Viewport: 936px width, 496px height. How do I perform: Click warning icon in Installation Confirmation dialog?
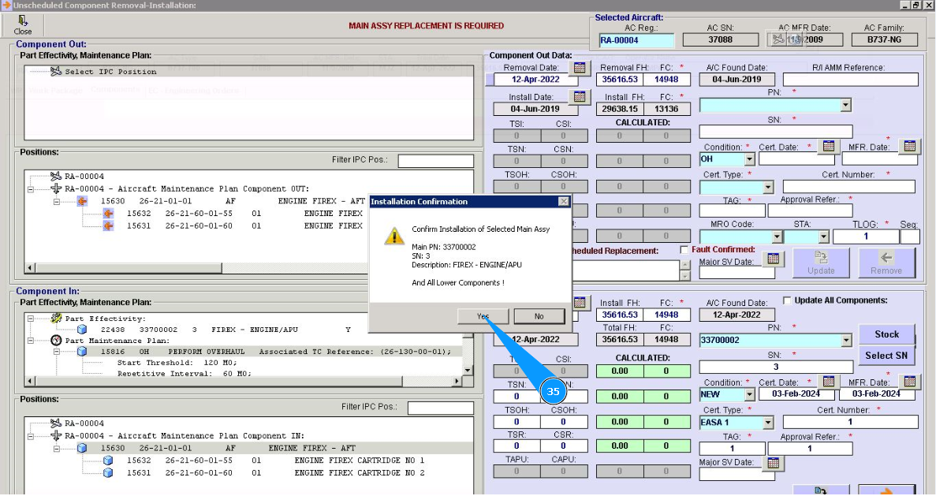393,236
